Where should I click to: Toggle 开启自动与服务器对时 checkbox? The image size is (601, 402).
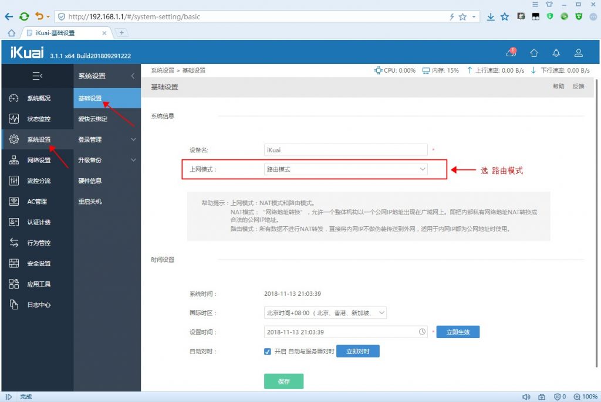coord(268,352)
